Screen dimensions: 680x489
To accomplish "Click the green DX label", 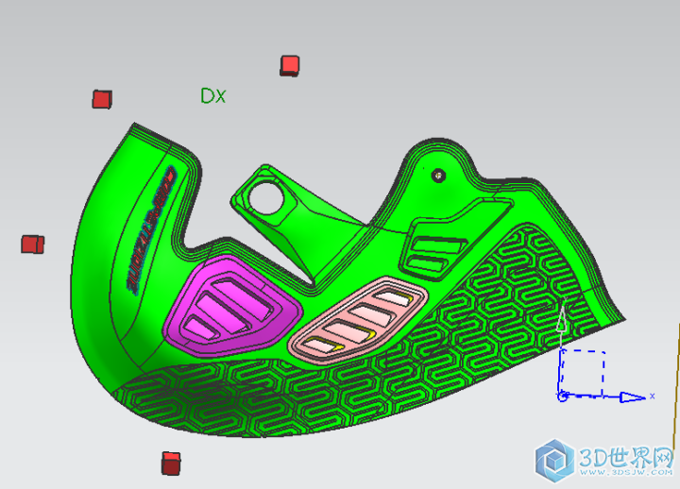I will point(212,95).
